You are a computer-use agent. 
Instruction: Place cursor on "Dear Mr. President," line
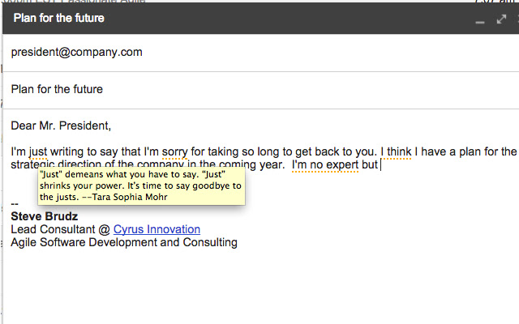61,126
